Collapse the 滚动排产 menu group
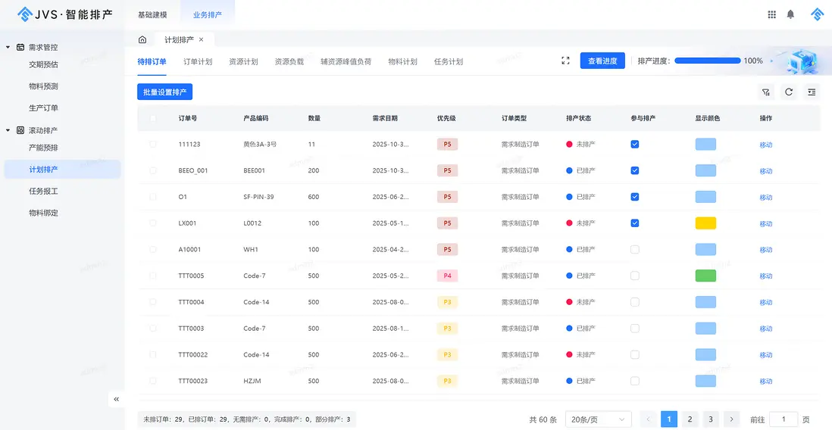 [8, 130]
